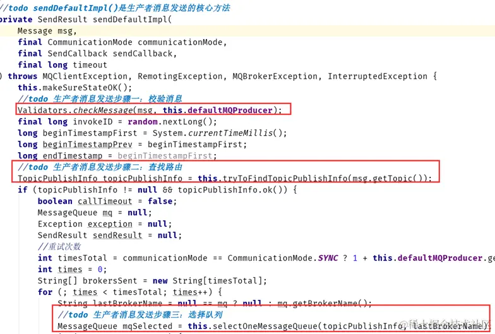The height and width of the screenshot is (334, 495).
Task: Click the beginTimestampPrev variable name
Action: click(87, 144)
